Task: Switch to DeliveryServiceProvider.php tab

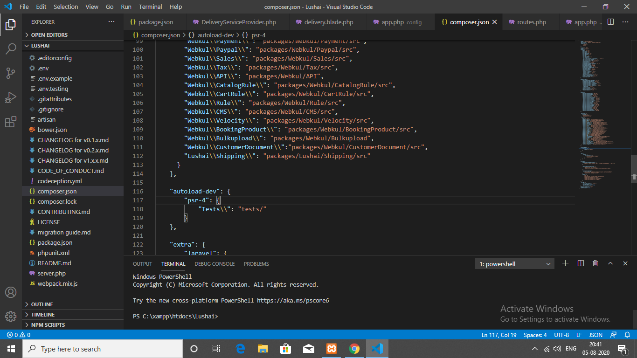Action: coord(238,22)
